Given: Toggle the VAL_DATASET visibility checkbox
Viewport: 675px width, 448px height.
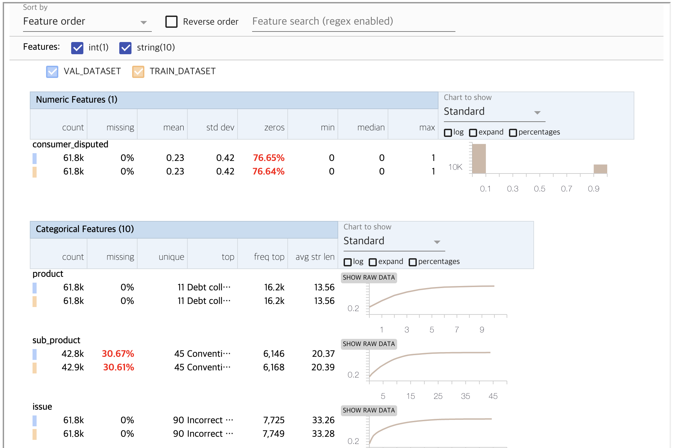Looking at the screenshot, I should [x=52, y=72].
